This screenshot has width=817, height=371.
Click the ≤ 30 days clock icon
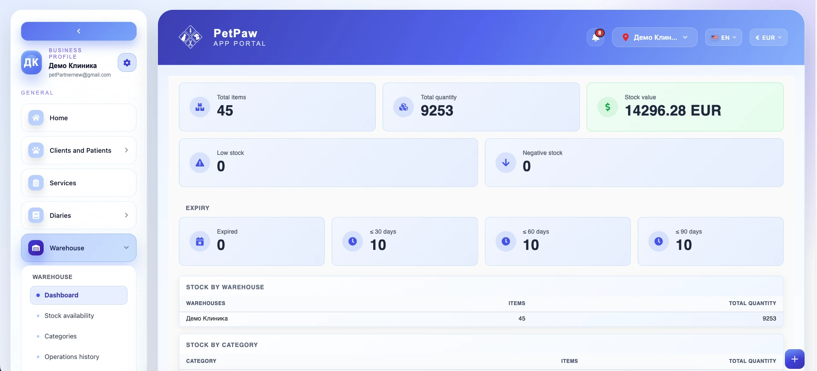pyautogui.click(x=353, y=241)
